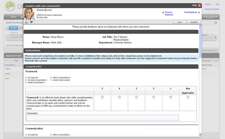Image resolution: width=225 pixels, height=139 pixels.
Task: Select rating 1 for Teamwork
Action: [x=171, y=97]
